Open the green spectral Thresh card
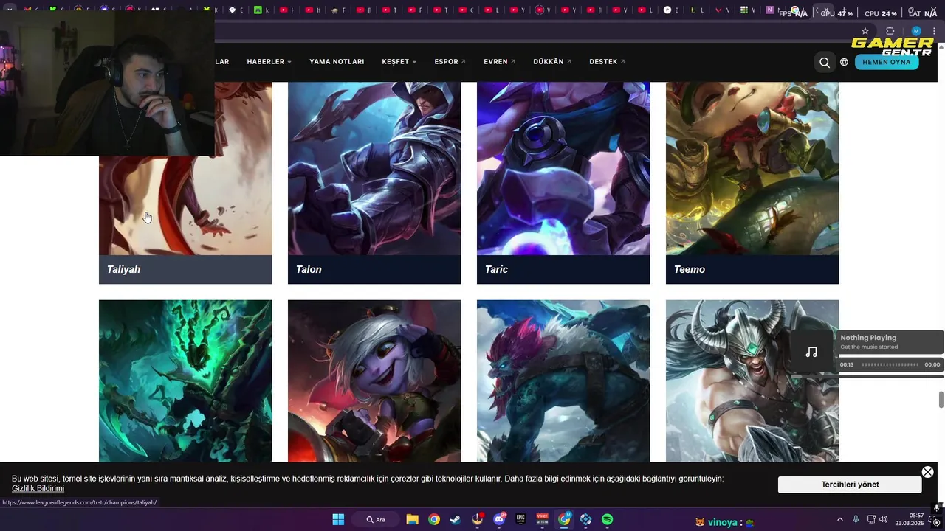The image size is (945, 531). coord(185,381)
